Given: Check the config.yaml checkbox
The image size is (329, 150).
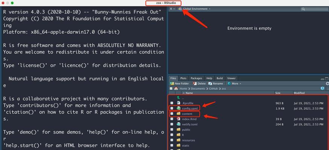Looking at the screenshot, I should pos(172,108).
